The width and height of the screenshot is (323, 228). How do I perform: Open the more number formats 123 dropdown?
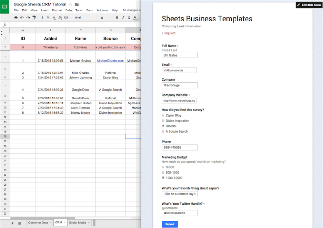click(x=67, y=18)
